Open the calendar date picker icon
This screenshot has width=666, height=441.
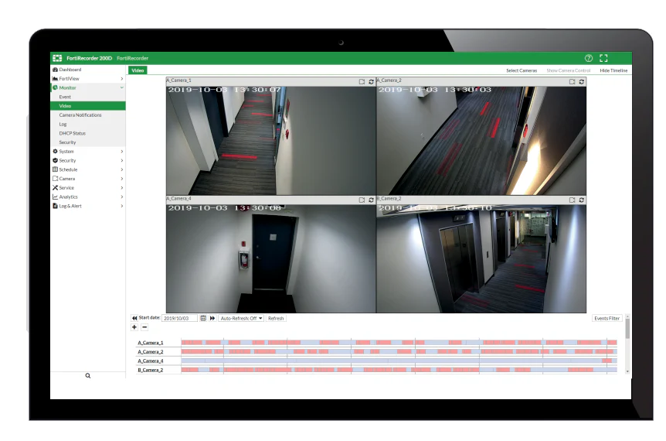click(203, 318)
